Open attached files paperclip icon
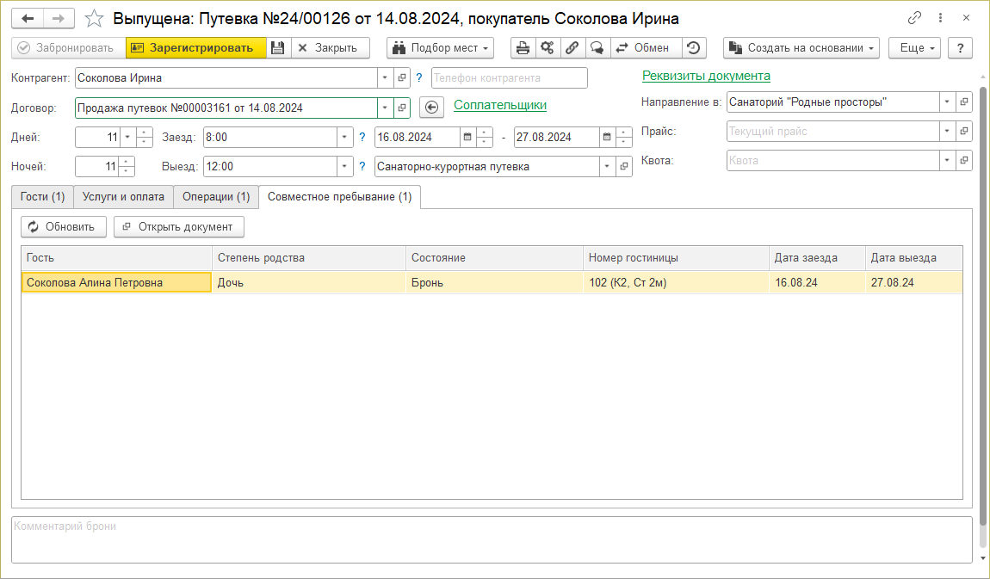The width and height of the screenshot is (990, 579). pos(572,48)
